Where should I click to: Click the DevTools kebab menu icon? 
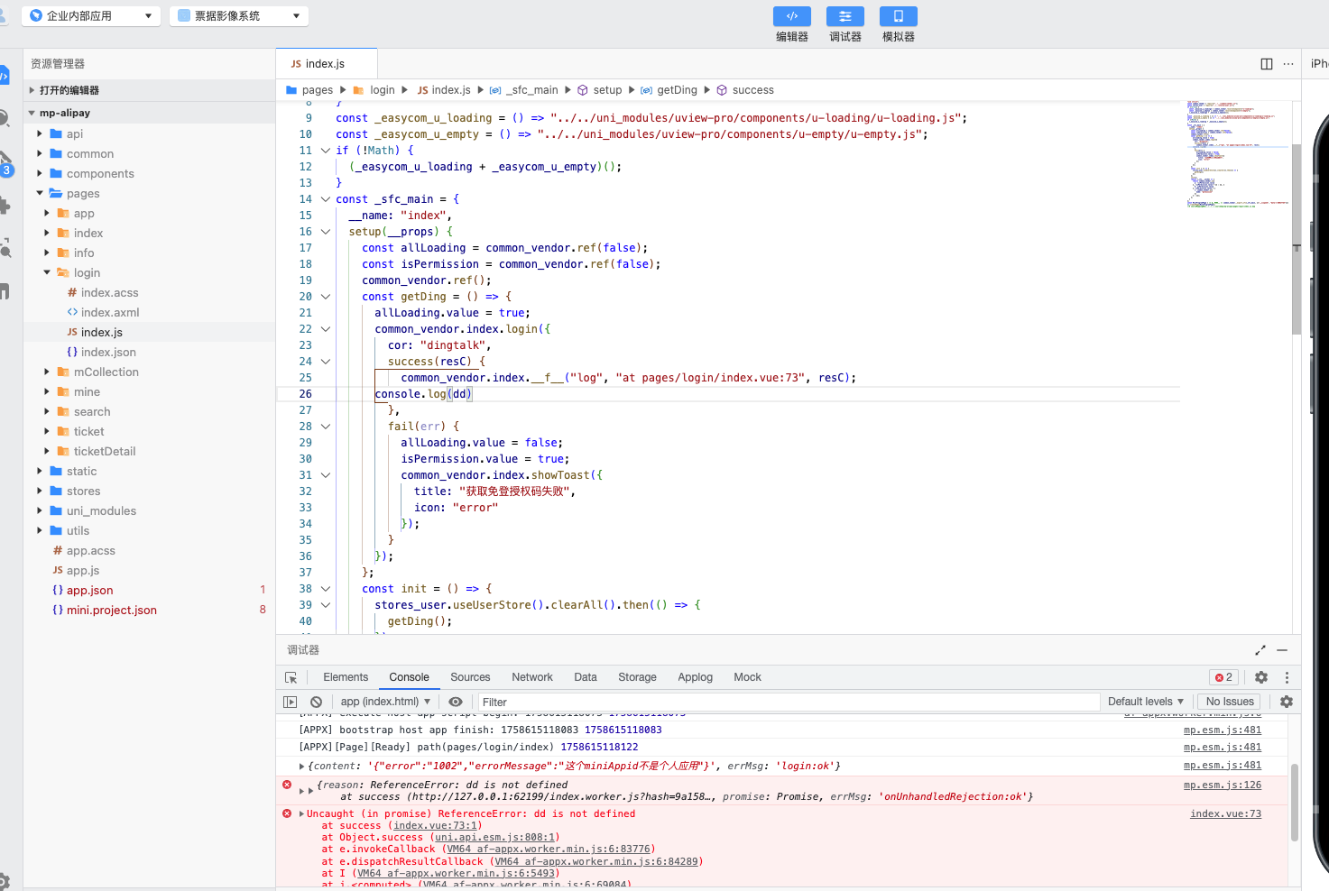coord(1287,677)
